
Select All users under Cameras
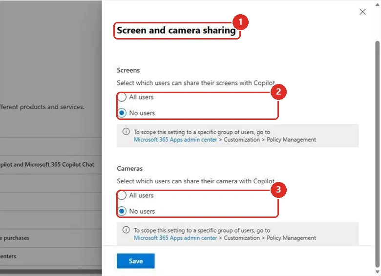click(x=122, y=195)
